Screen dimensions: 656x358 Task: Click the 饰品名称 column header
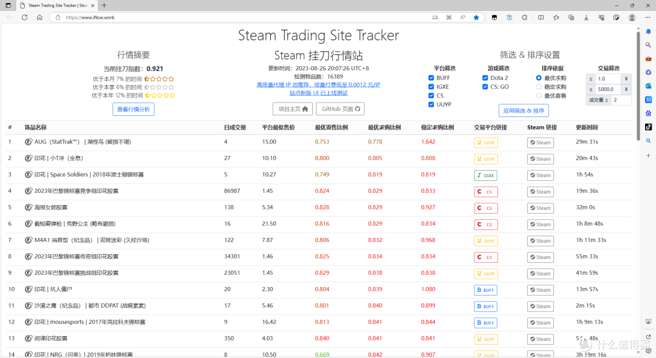(x=36, y=127)
